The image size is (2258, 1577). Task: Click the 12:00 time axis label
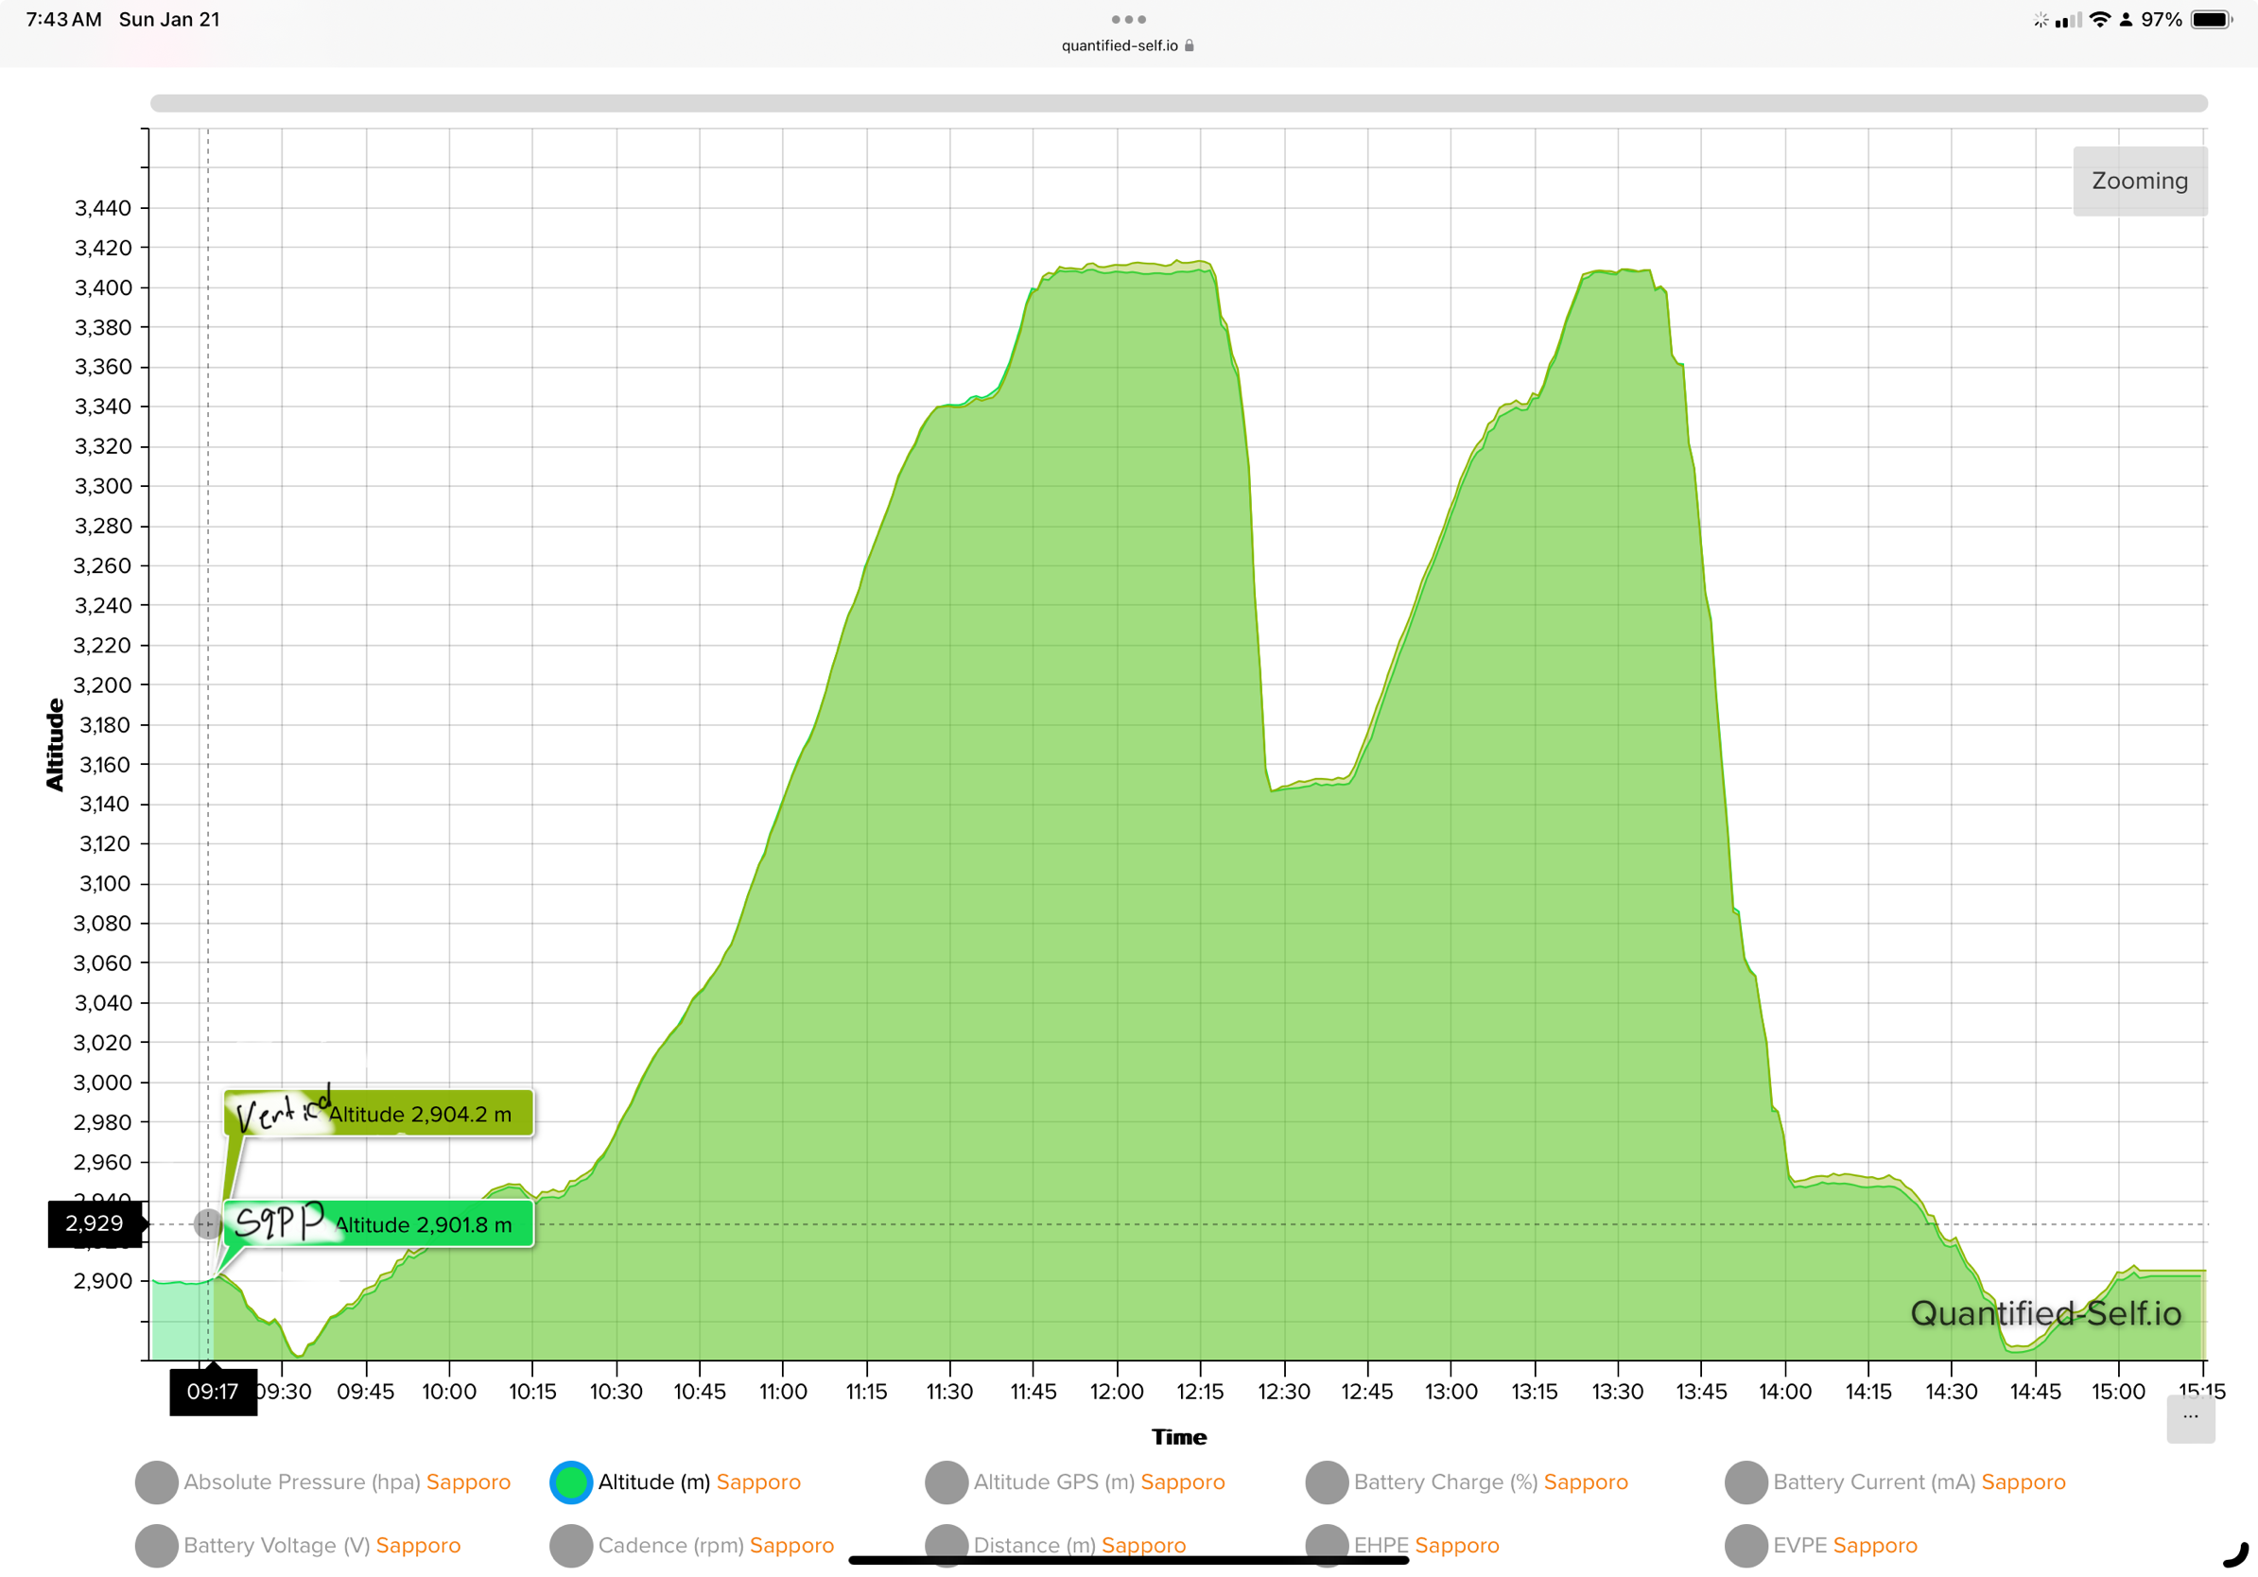(x=1116, y=1391)
